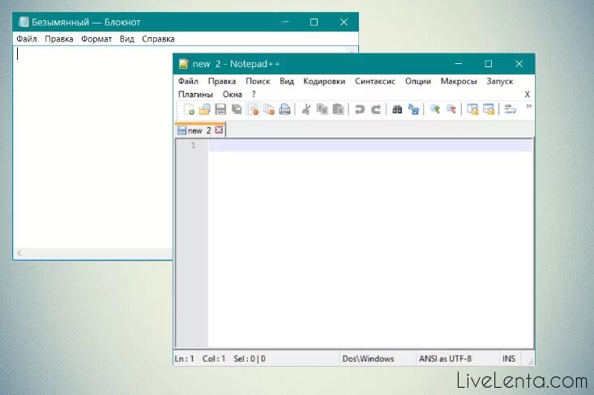Viewport: 594px width, 395px height.
Task: Open the Поиск menu
Action: pos(258,81)
